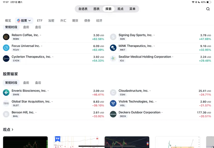This screenshot has width=214, height=148.
Task: Tap the battery status icon
Action: [x=209, y=2]
